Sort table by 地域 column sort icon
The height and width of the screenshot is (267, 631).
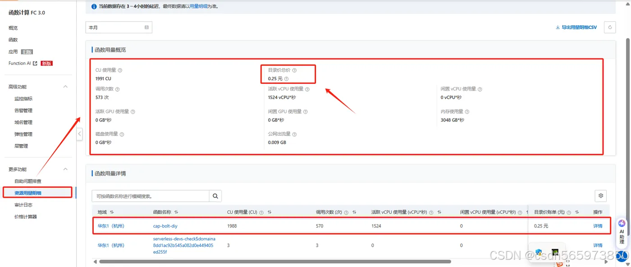[112, 212]
